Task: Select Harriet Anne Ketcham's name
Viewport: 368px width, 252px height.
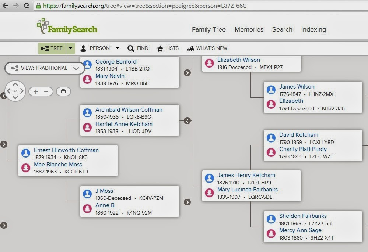Action: click(x=124, y=124)
